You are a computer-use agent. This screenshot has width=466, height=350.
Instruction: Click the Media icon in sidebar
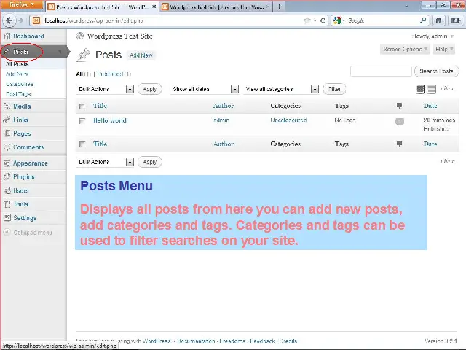[x=7, y=106]
